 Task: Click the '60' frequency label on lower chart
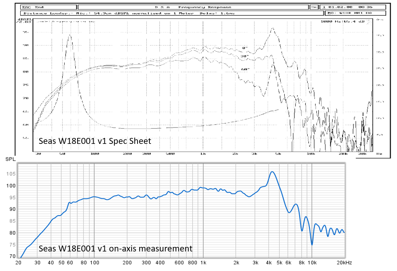tap(70, 263)
